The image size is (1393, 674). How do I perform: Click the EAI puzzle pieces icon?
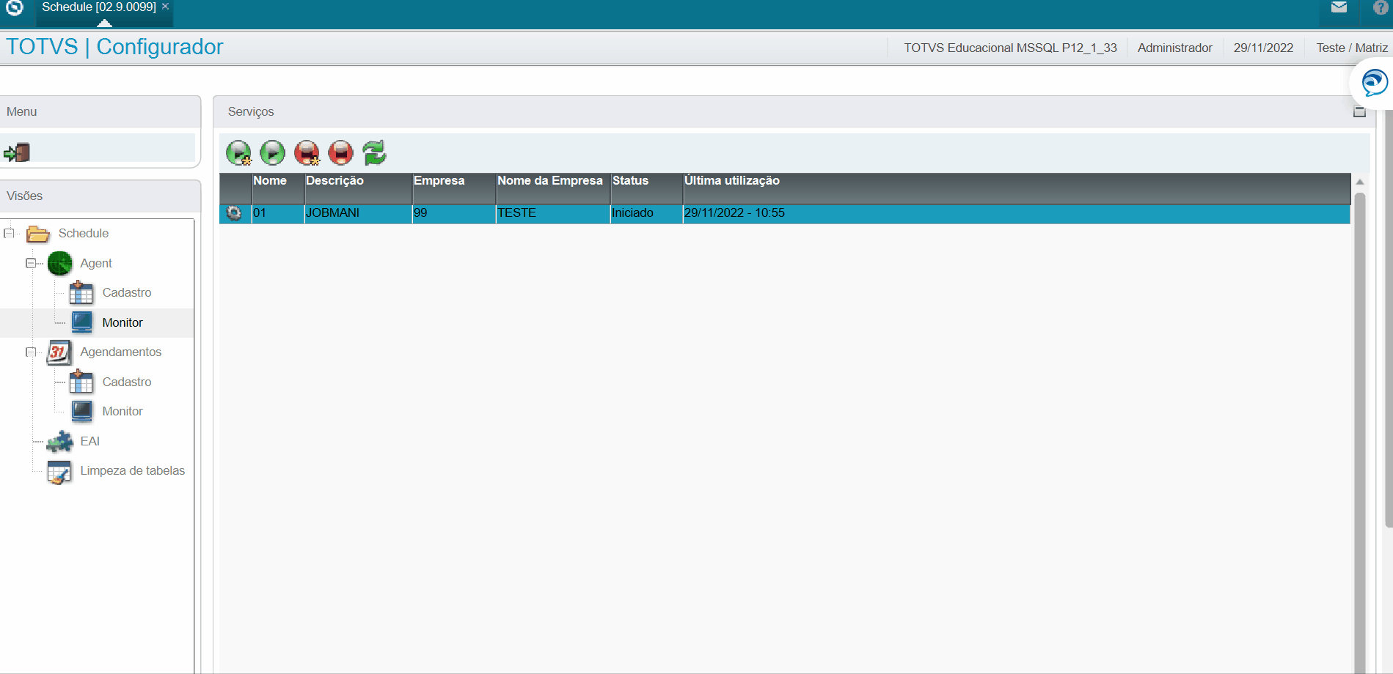tap(60, 441)
